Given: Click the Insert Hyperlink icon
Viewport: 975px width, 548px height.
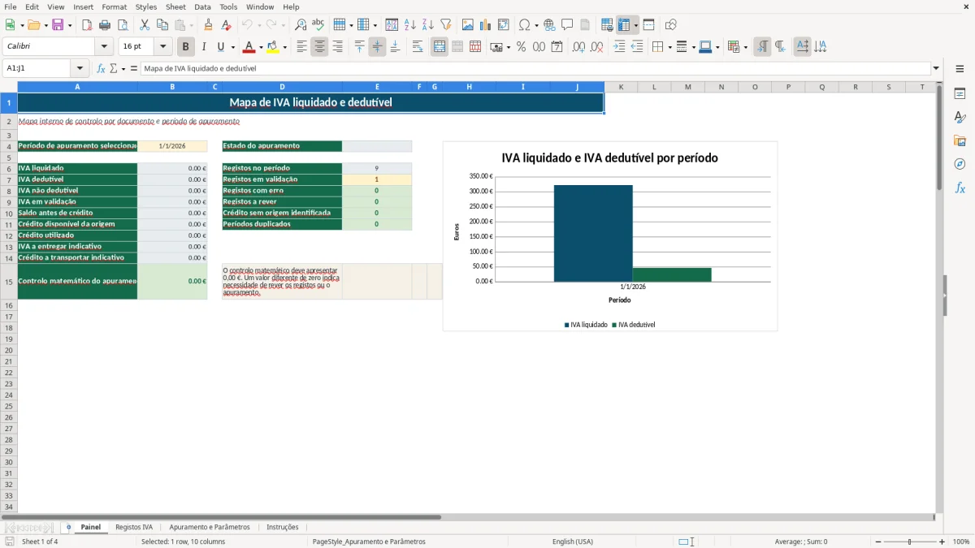Looking at the screenshot, I should click(549, 25).
